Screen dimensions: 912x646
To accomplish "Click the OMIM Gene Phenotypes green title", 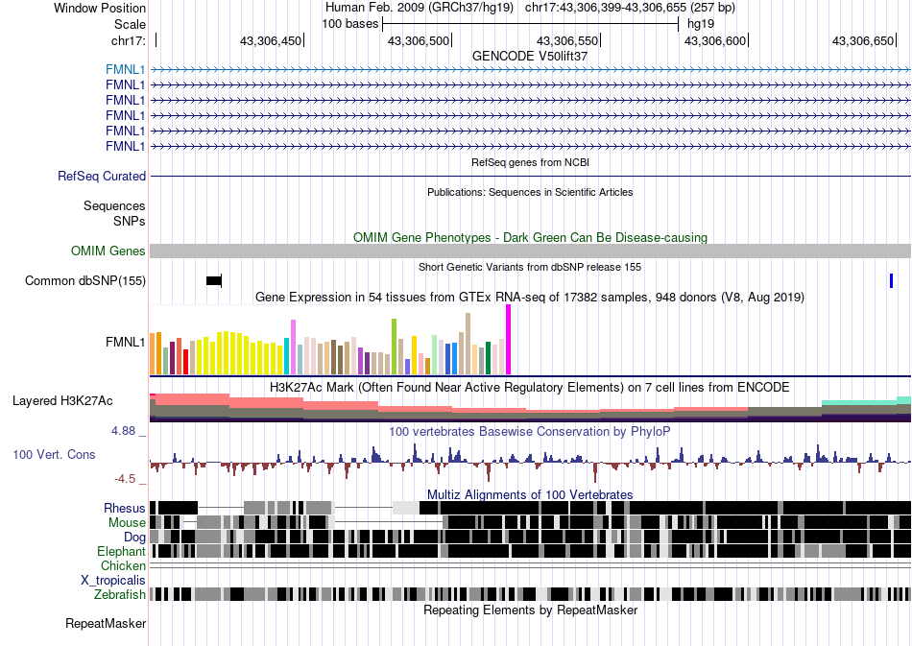I will point(530,237).
